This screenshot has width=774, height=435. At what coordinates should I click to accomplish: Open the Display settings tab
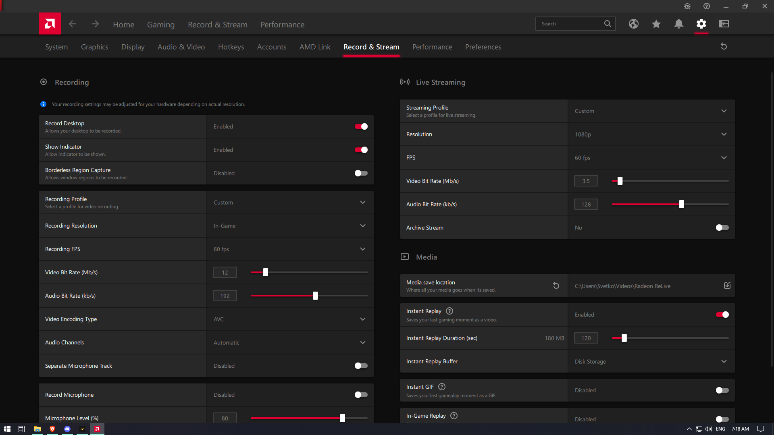(x=133, y=47)
